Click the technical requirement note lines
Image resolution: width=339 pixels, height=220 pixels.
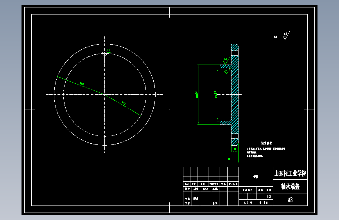tap(266, 152)
